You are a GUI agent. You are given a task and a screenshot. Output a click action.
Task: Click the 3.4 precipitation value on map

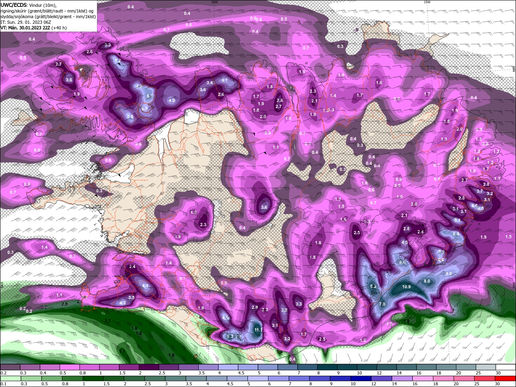pos(210,83)
